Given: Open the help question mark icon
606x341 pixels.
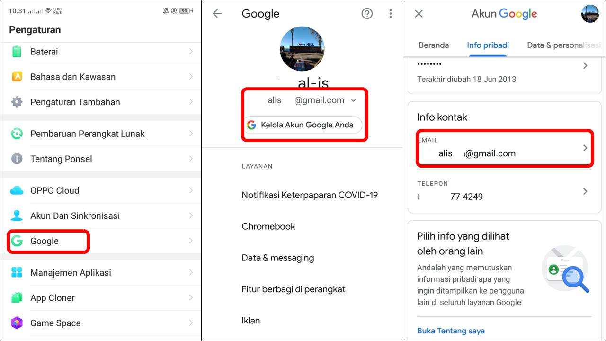Looking at the screenshot, I should pos(367,14).
